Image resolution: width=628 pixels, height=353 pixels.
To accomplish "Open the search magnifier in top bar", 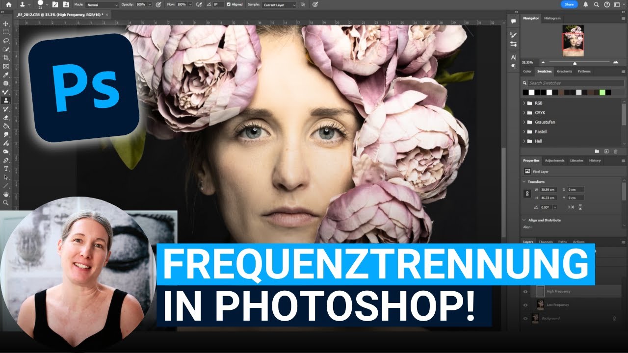I will (x=596, y=4).
